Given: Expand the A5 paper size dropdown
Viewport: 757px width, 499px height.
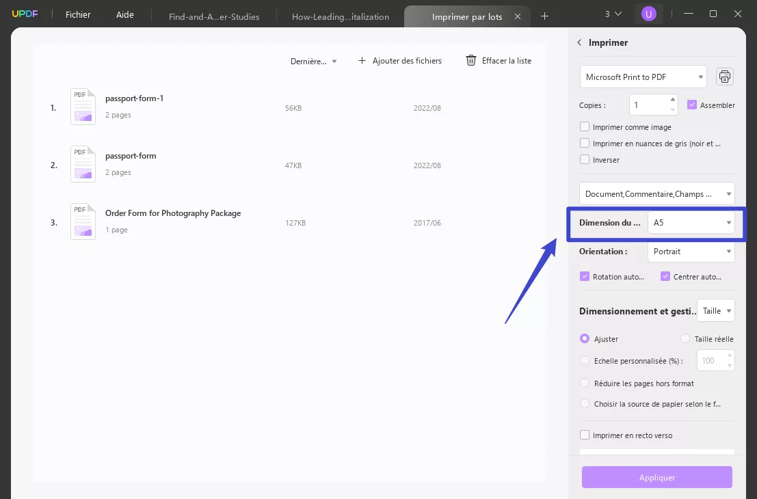Looking at the screenshot, I should pyautogui.click(x=691, y=223).
